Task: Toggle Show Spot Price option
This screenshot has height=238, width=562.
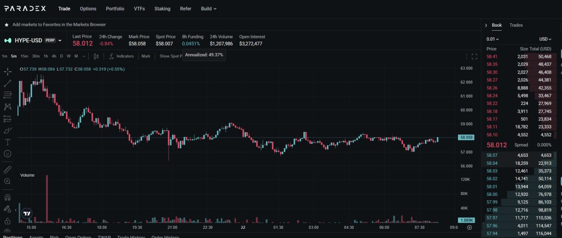Action: click(170, 56)
